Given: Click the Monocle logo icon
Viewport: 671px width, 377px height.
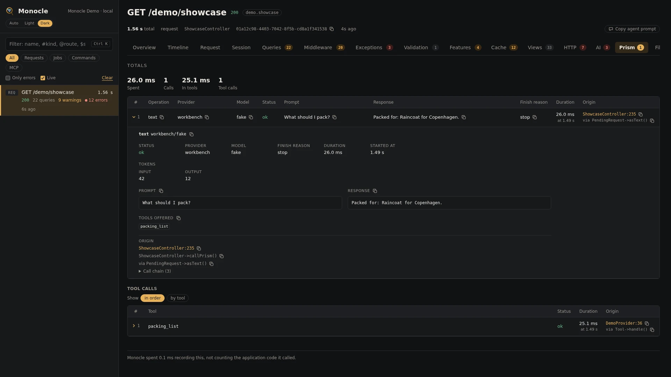Looking at the screenshot, I should 10,11.
